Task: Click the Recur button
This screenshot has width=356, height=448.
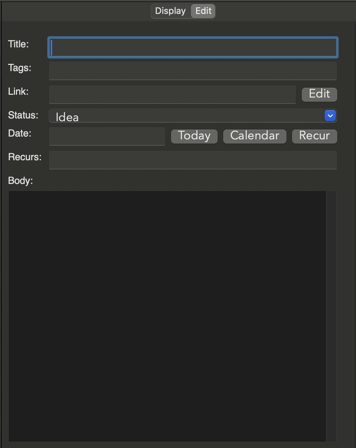Action: [314, 136]
